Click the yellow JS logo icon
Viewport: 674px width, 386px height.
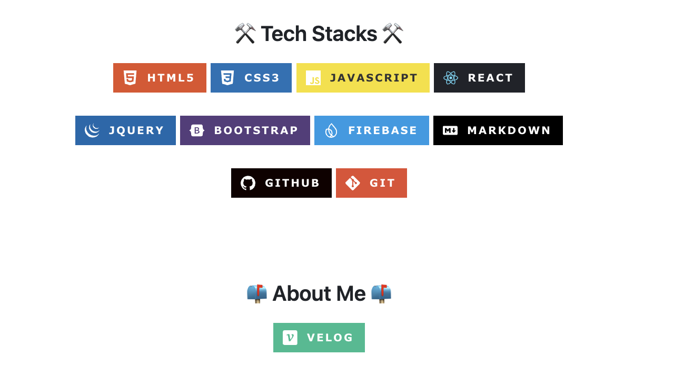coord(313,78)
